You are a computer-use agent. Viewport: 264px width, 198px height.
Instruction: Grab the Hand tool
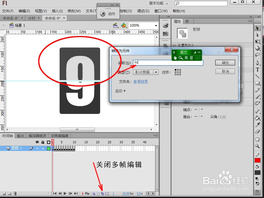click(x=258, y=139)
